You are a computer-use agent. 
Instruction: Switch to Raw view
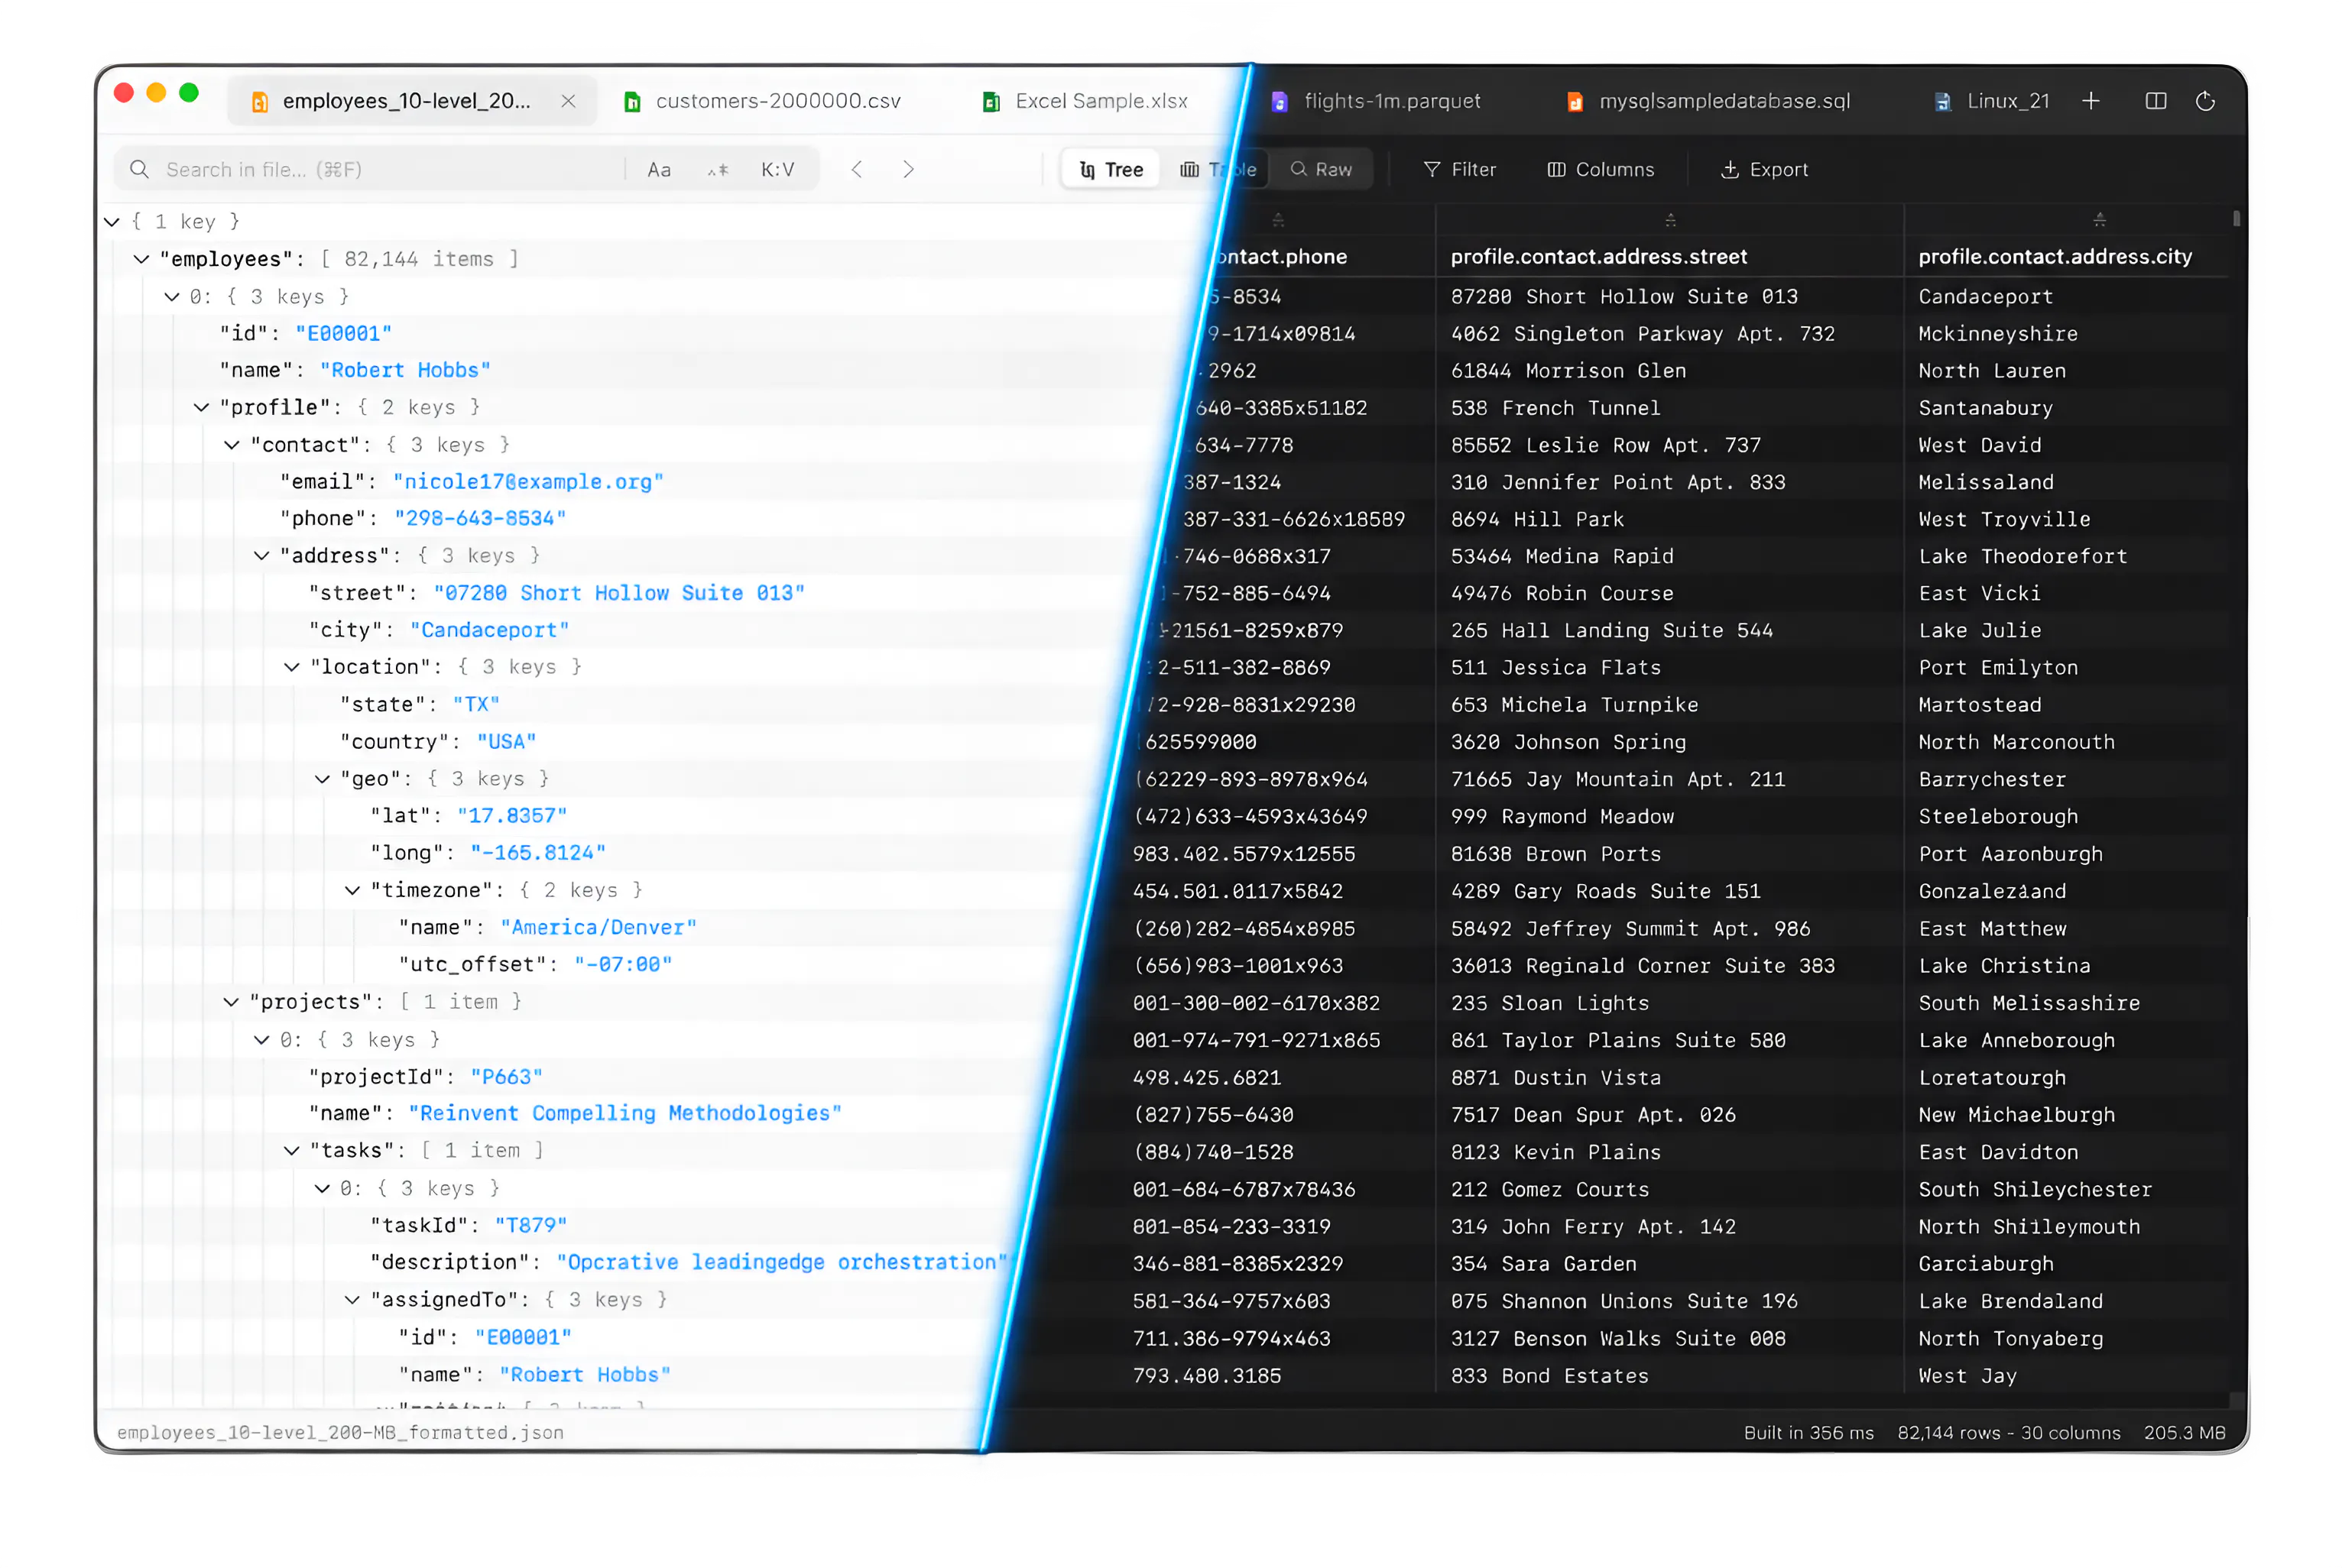click(x=1321, y=170)
